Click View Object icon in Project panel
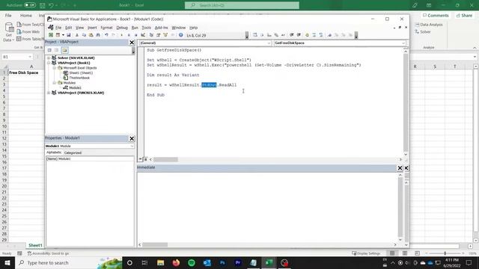 coord(57,50)
